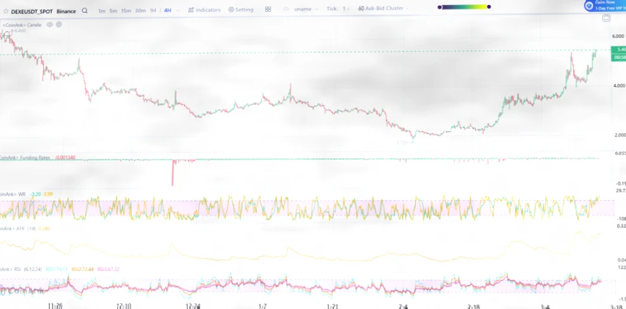The width and height of the screenshot is (626, 309).
Task: Click left handle of color gradient slider
Action: click(440, 7)
